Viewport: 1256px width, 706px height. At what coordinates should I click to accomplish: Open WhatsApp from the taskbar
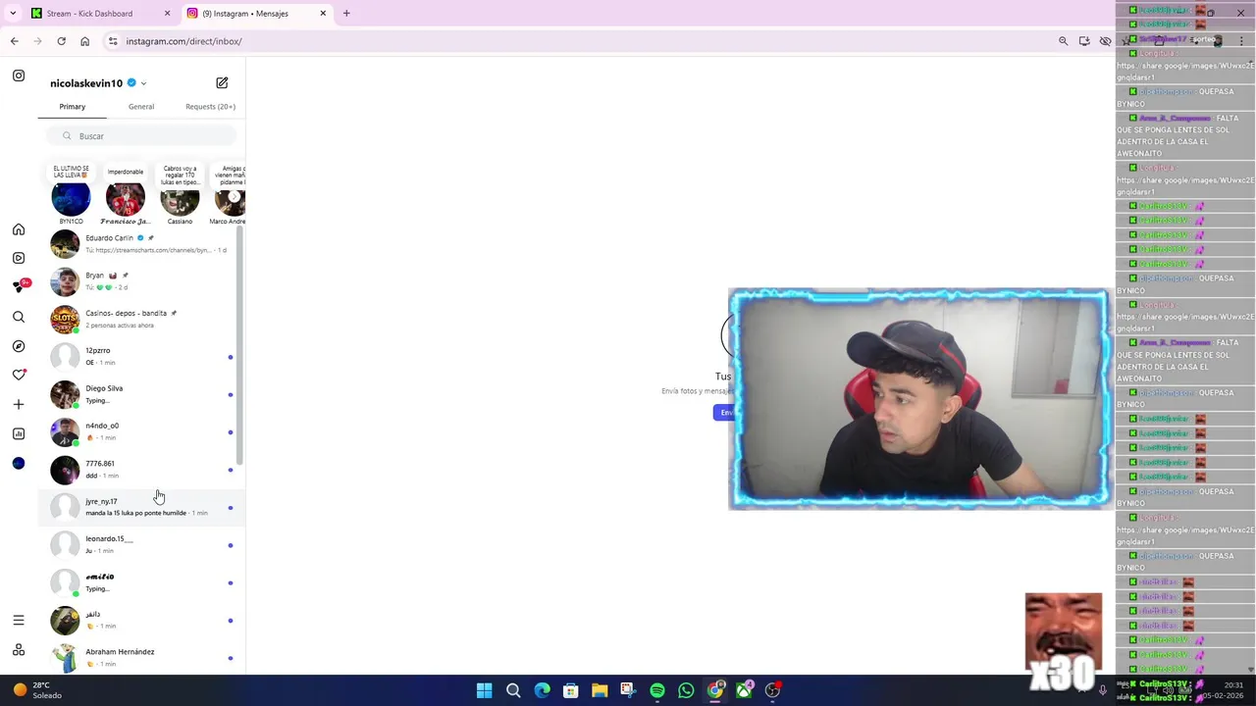[x=686, y=690]
